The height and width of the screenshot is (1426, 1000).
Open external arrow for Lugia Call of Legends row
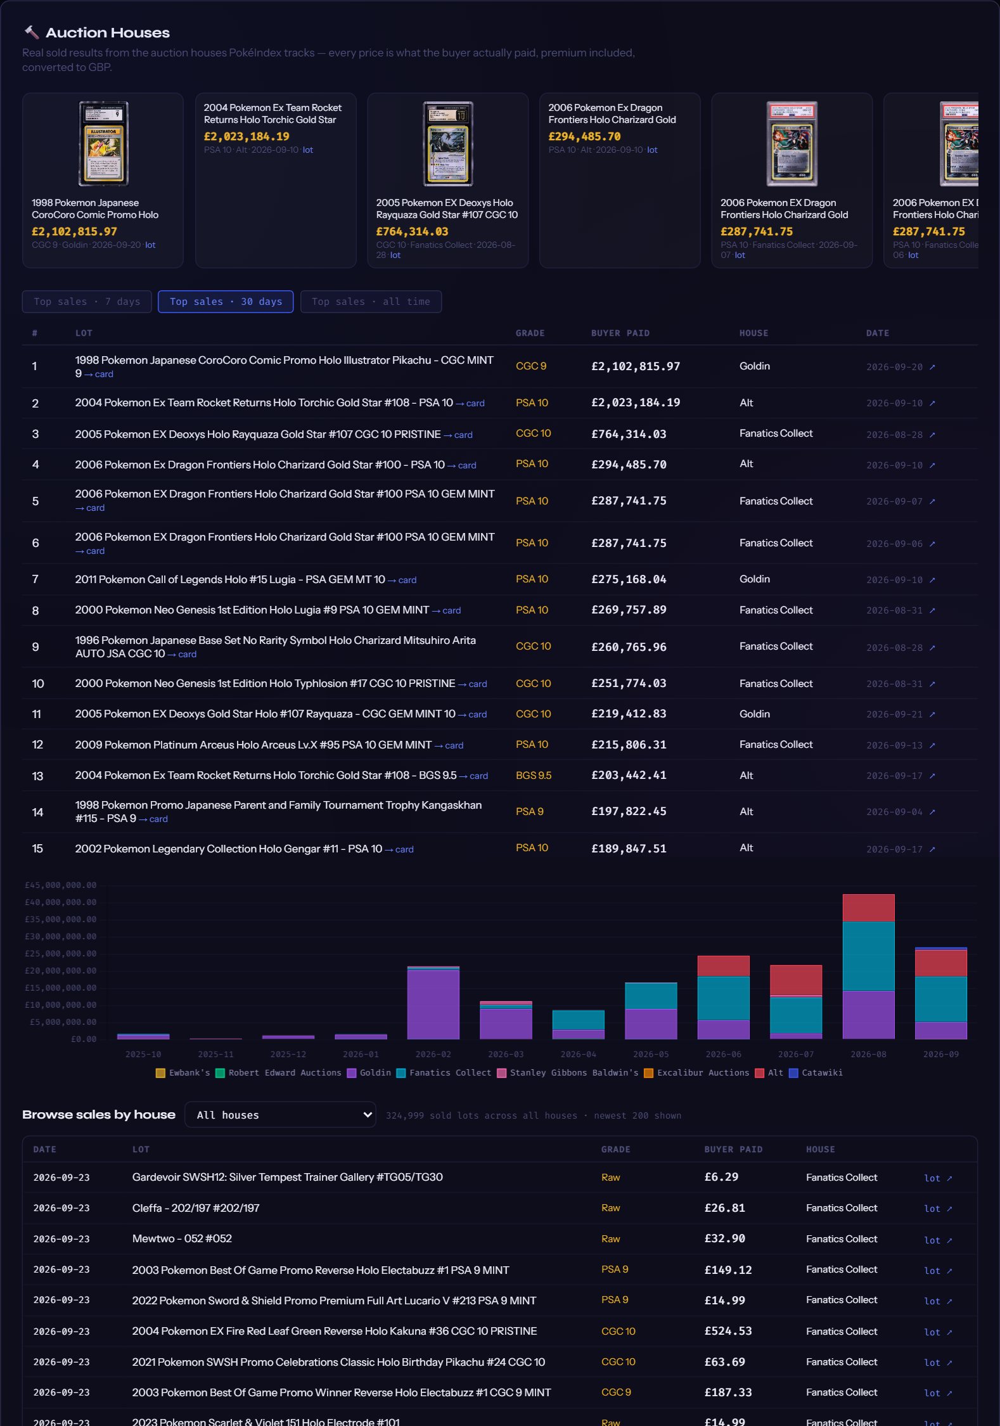click(x=932, y=580)
